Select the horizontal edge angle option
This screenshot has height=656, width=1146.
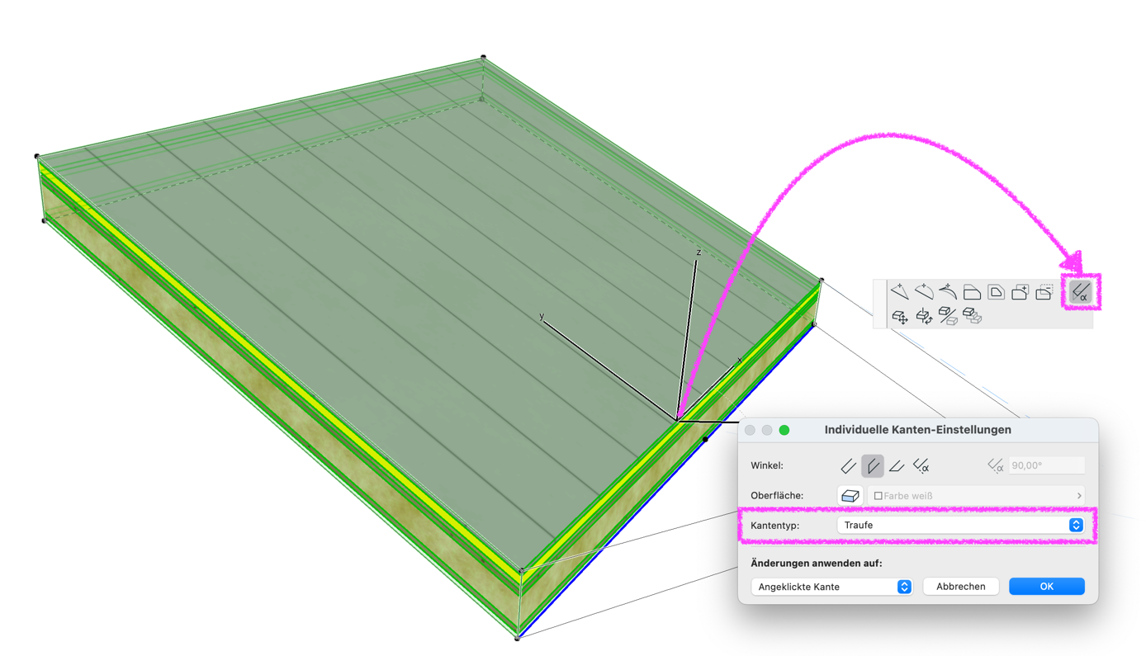click(897, 466)
